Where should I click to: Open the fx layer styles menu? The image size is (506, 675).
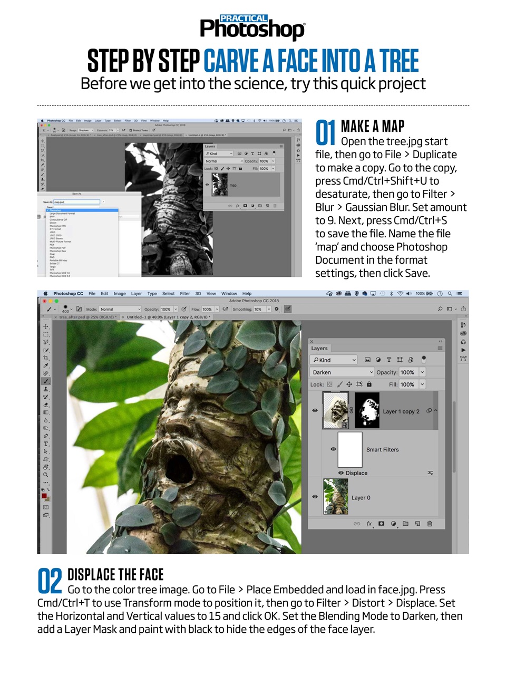(369, 524)
